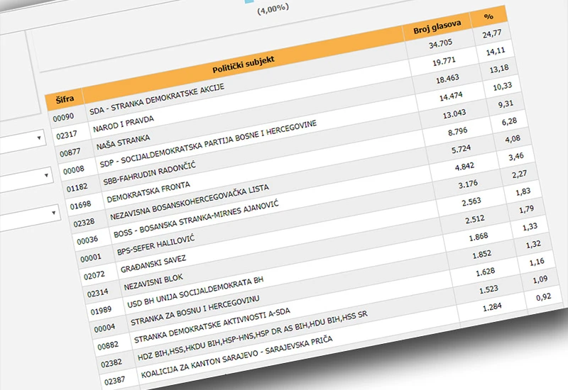Click code 01698 cell
568x390 pixels.
pyautogui.click(x=80, y=205)
